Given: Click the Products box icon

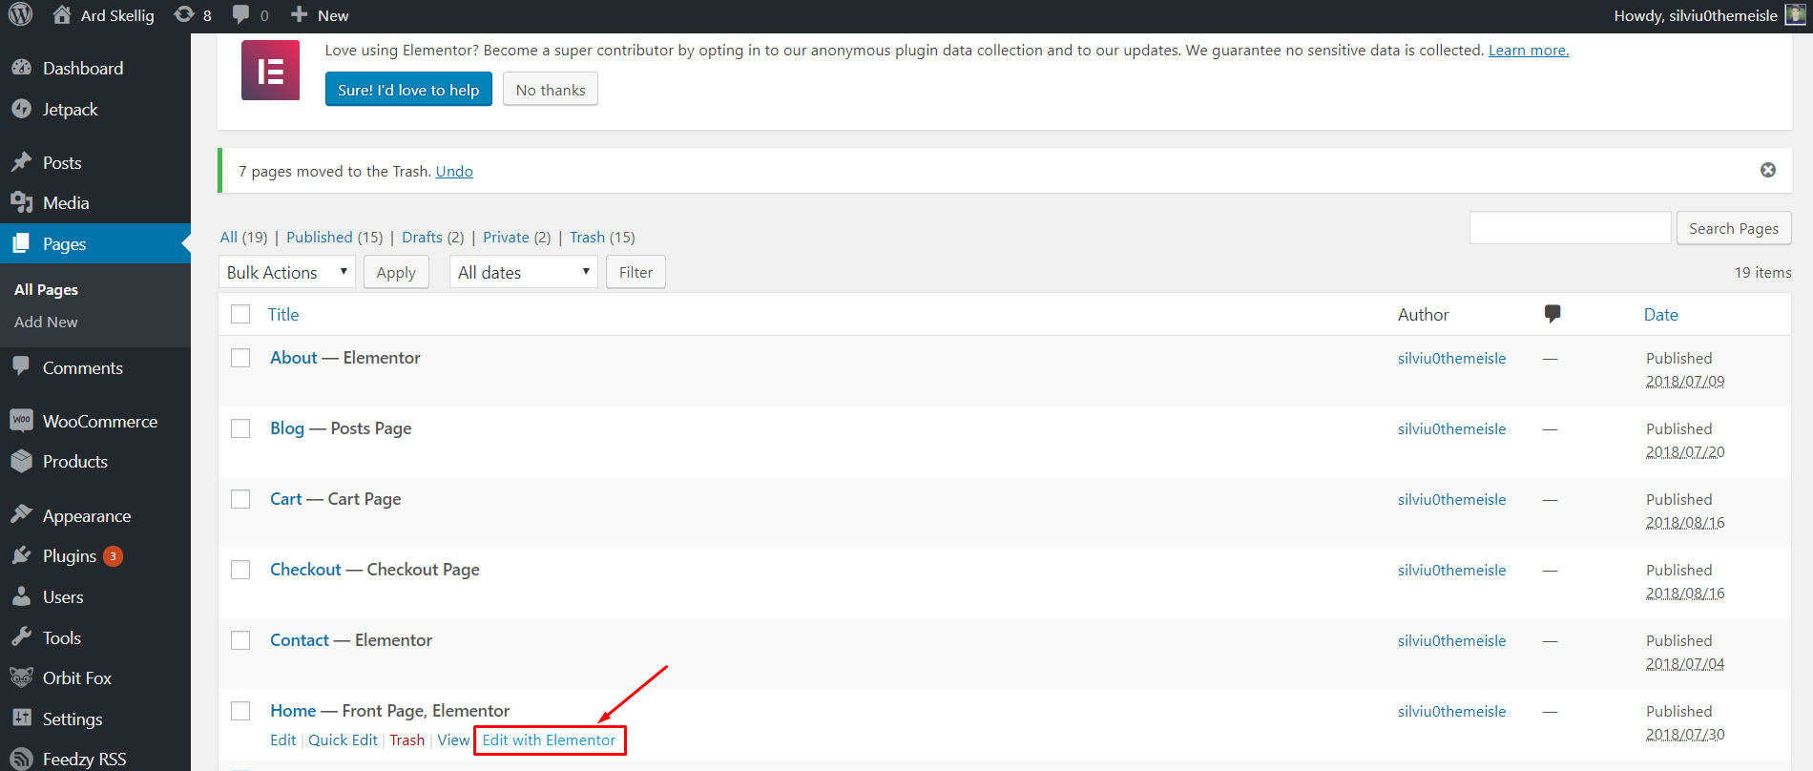Looking at the screenshot, I should 21,461.
